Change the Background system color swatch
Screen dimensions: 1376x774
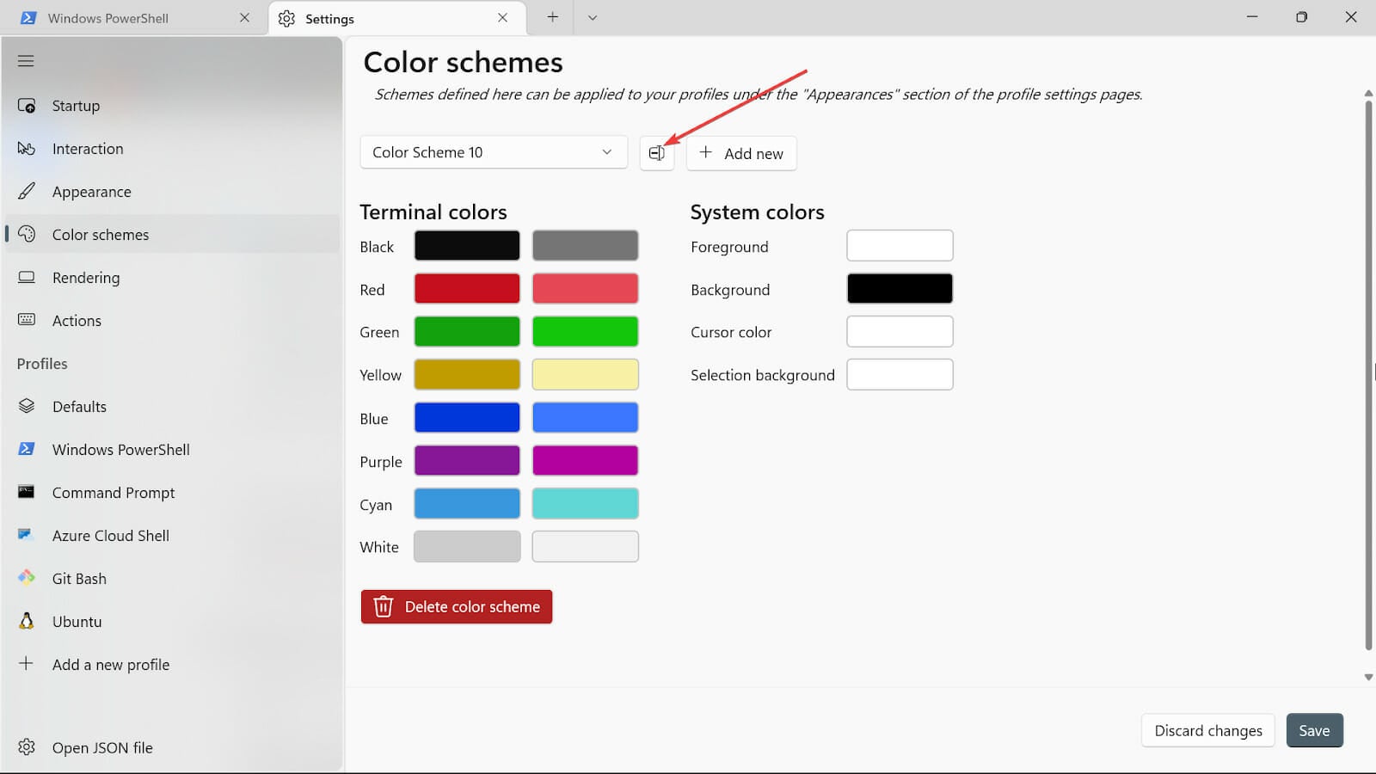(899, 289)
